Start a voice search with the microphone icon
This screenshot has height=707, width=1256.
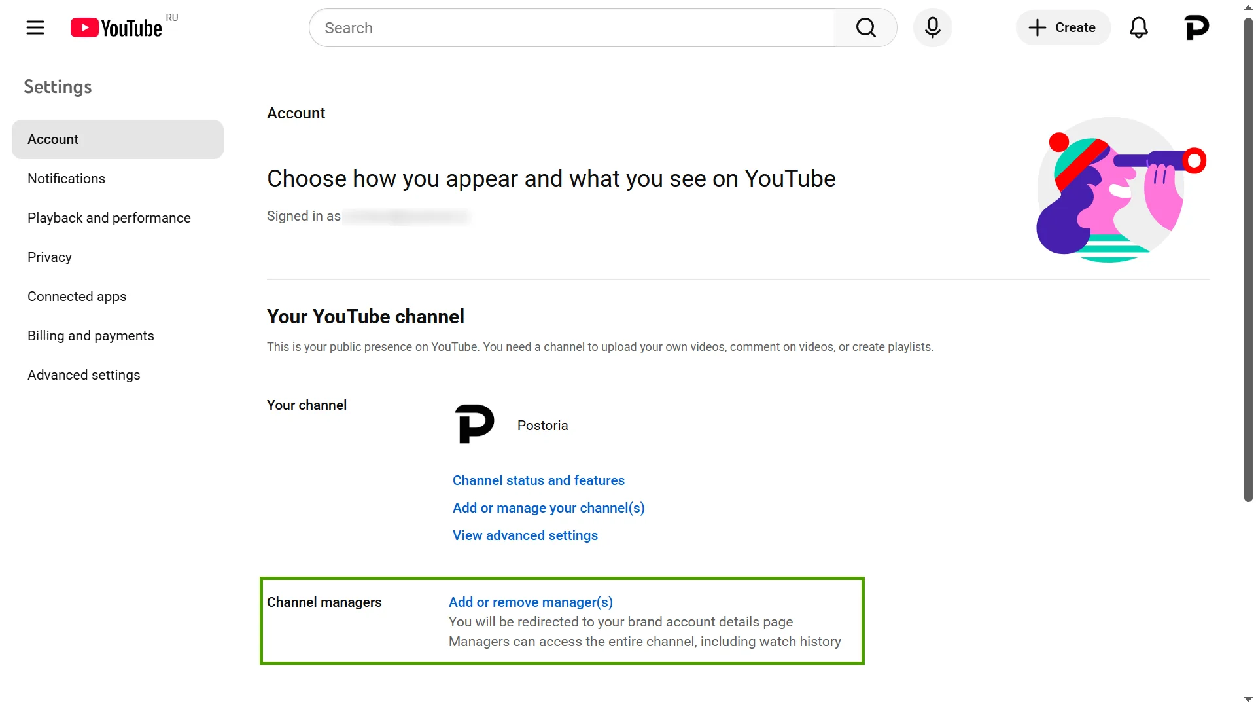click(x=932, y=27)
